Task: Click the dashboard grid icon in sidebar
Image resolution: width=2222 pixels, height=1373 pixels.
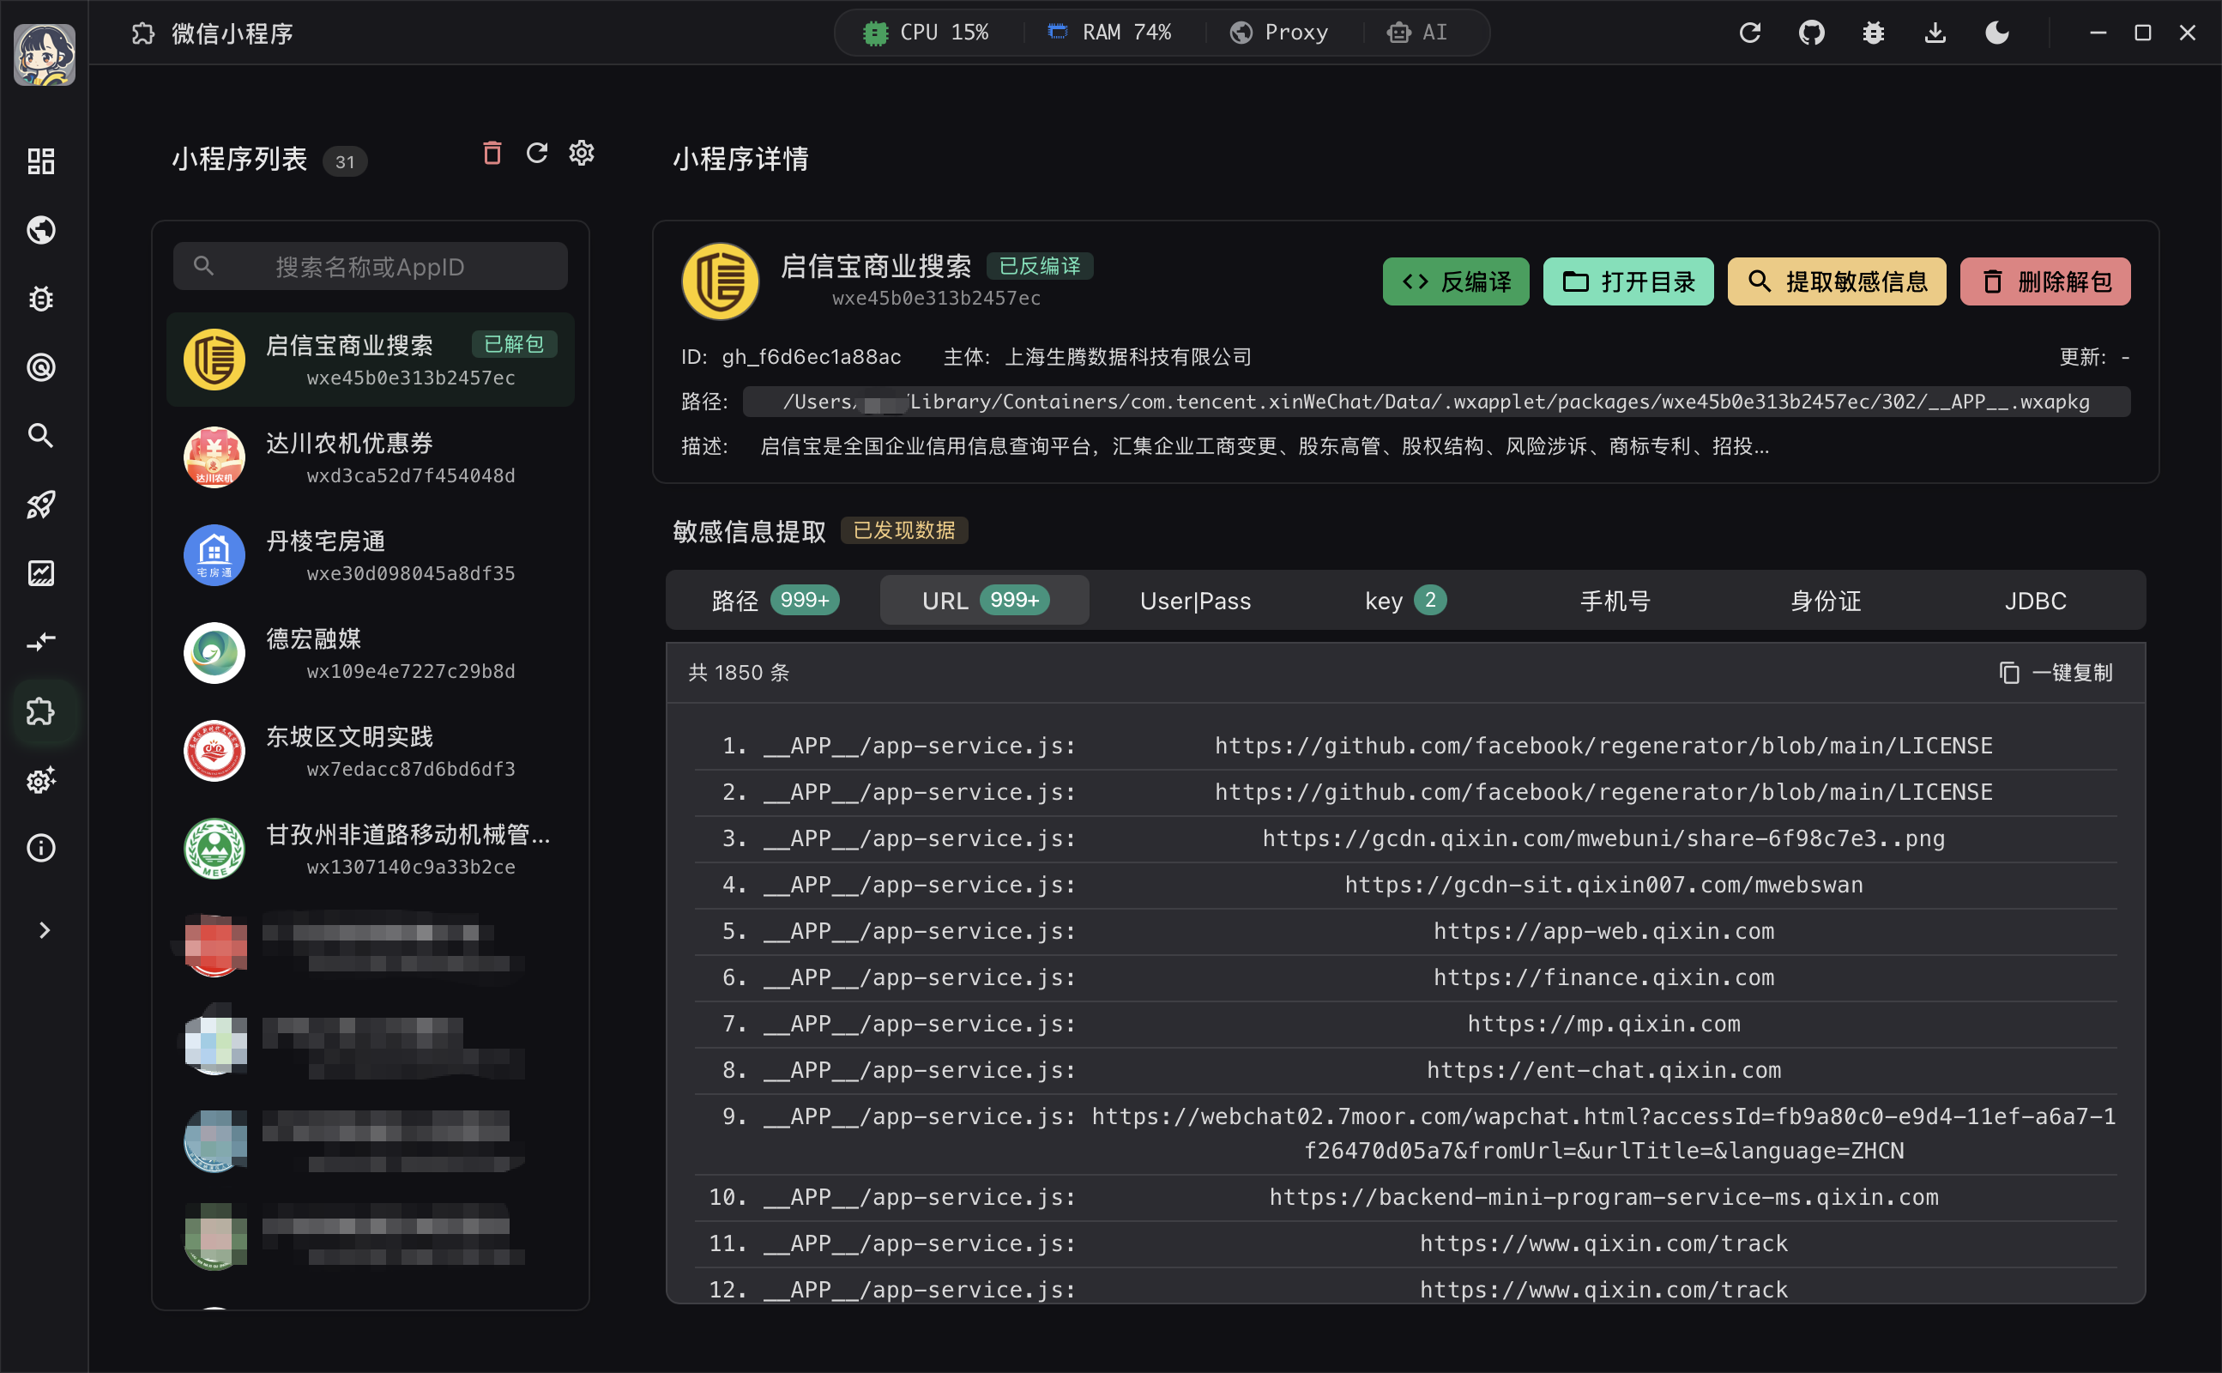Action: pyautogui.click(x=41, y=161)
